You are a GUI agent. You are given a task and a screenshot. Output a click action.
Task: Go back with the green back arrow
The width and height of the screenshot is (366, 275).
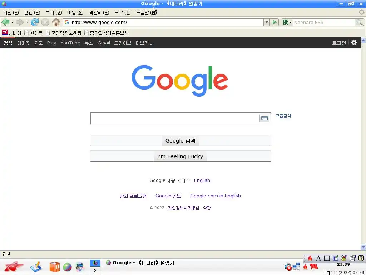pyautogui.click(x=5, y=23)
